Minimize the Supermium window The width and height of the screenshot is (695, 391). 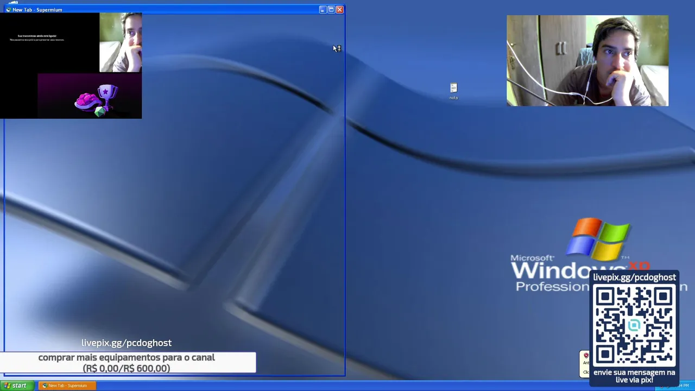click(323, 9)
